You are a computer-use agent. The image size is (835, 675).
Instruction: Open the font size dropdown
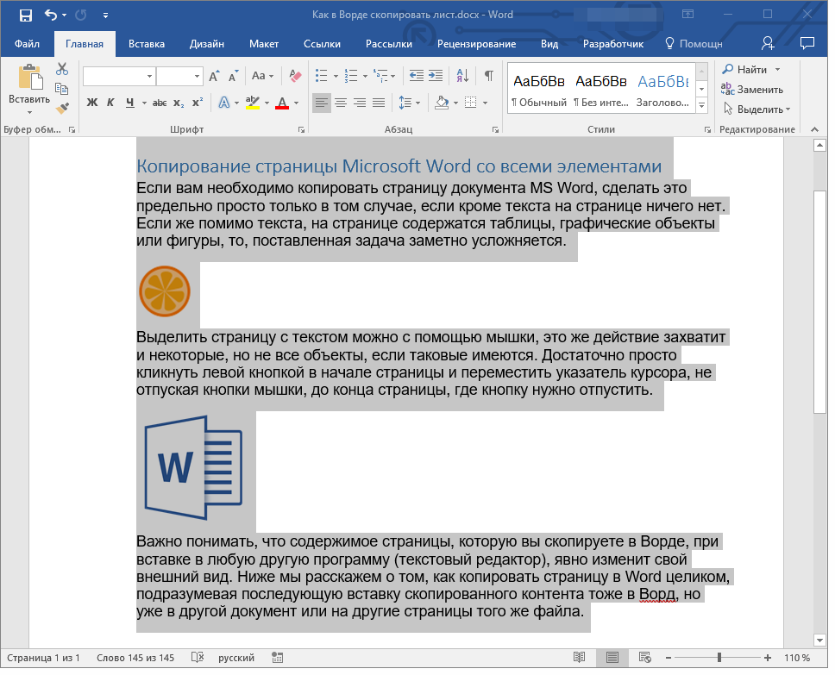tap(197, 76)
